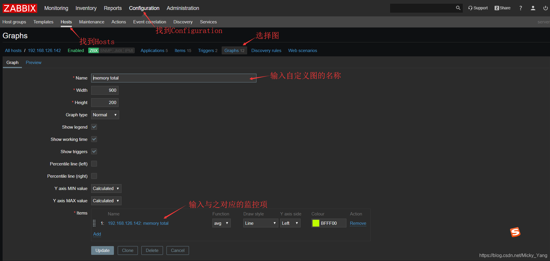Remove the memory total item
This screenshot has height=261, width=550.
coord(358,223)
